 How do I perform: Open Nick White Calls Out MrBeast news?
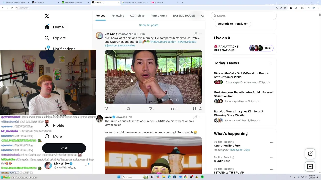(x=241, y=75)
